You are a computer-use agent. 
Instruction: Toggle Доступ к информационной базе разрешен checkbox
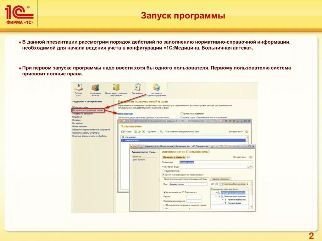(x=163, y=175)
